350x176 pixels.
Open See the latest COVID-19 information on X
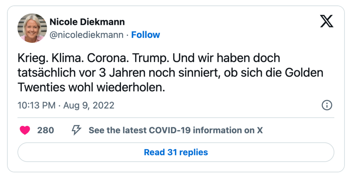point(175,130)
